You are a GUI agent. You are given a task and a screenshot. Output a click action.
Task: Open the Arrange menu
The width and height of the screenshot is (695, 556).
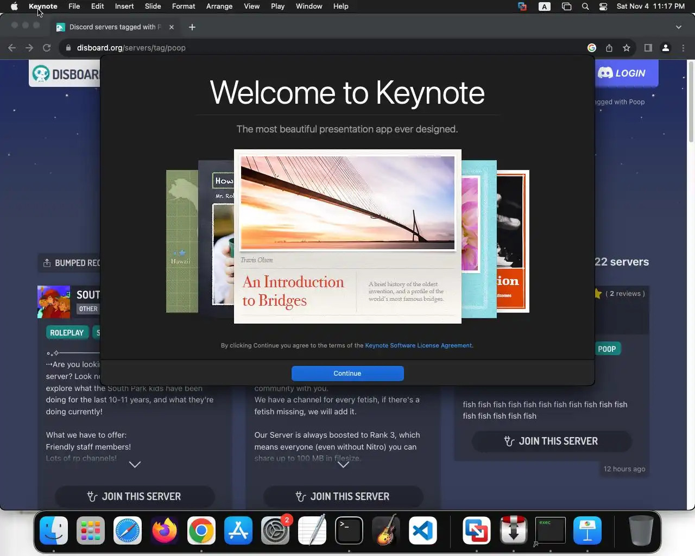(x=219, y=7)
